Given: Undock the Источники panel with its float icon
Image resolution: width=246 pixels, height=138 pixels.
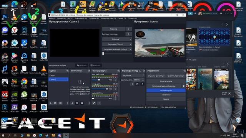Looking at the screenshot, I should point(89,71).
